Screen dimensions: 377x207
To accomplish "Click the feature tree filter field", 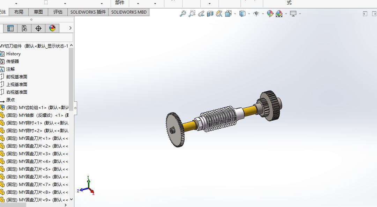I will [36, 37].
